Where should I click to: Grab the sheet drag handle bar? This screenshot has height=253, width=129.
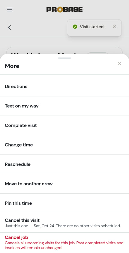coord(64,58)
